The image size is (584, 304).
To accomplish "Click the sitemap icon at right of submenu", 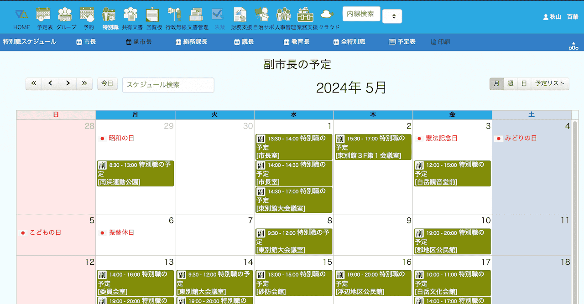I will [x=574, y=45].
